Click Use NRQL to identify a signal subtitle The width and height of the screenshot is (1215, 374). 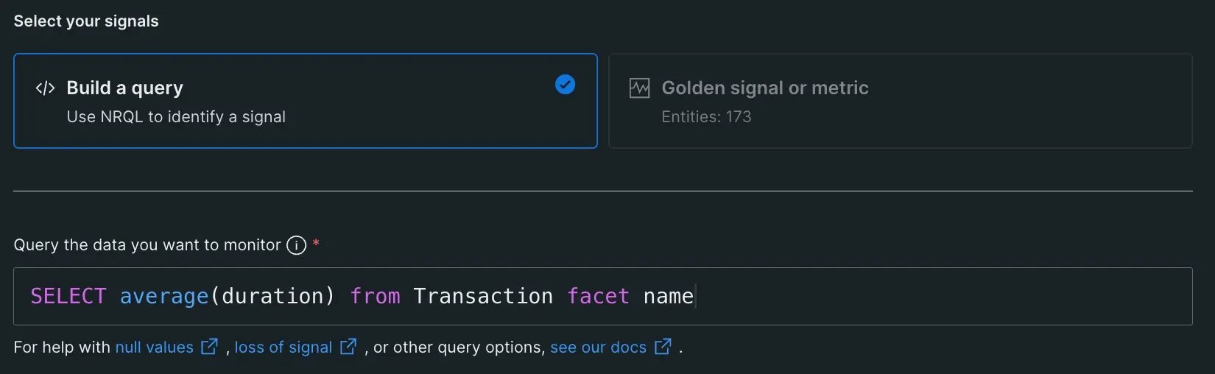tap(176, 117)
